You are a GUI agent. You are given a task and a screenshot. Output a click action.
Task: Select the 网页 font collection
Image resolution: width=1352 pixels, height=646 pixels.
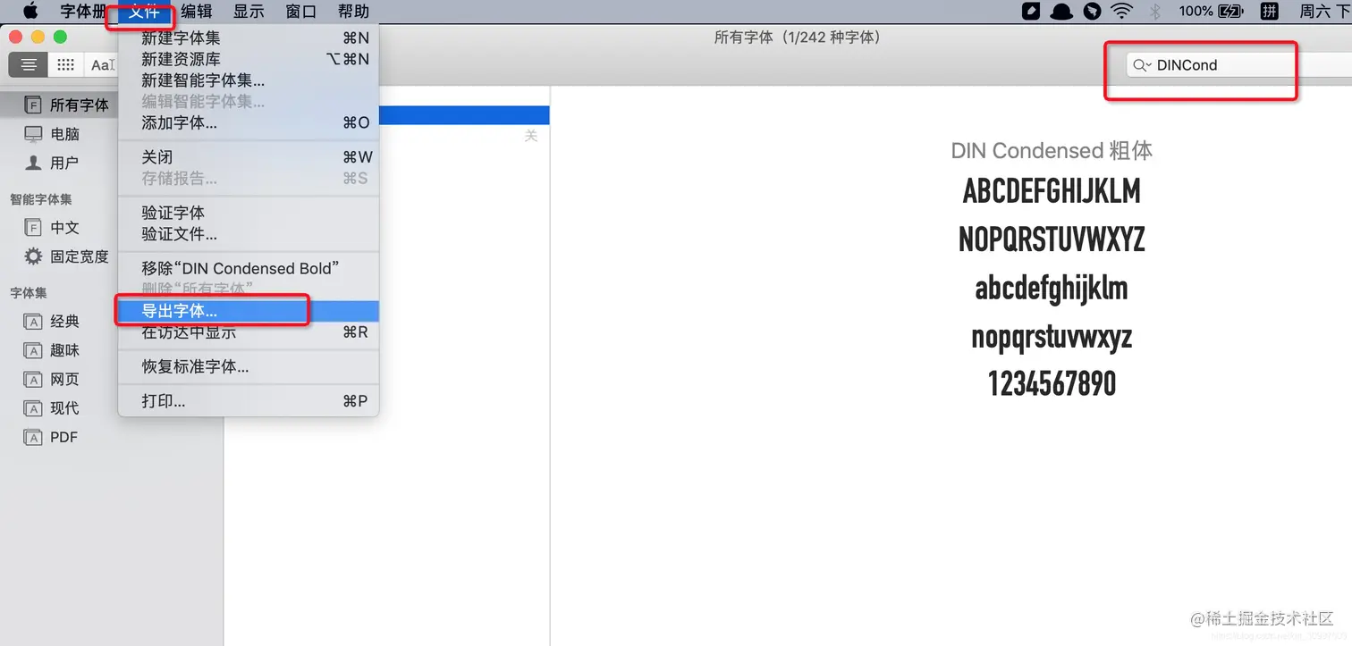point(64,380)
